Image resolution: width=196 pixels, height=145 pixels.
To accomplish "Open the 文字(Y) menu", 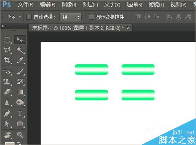I will click(x=112, y=5).
